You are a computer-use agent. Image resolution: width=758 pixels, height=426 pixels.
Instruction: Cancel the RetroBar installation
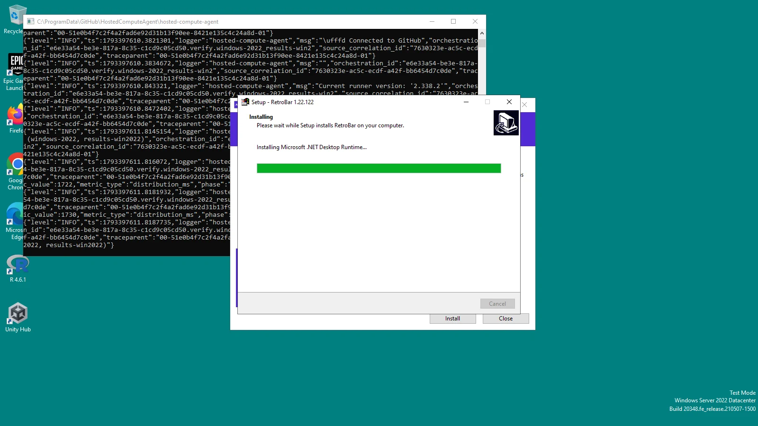tap(497, 304)
